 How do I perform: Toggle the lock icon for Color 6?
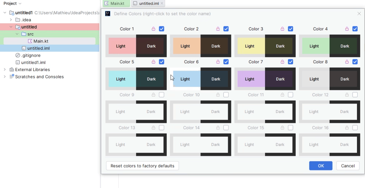tap(218, 62)
